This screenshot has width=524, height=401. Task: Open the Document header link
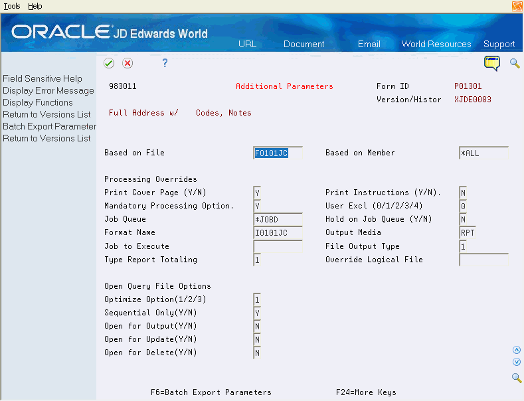pos(304,44)
